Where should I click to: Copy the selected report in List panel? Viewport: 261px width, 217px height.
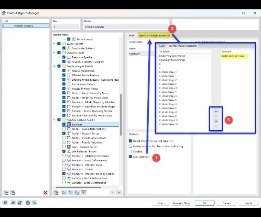tap(13, 193)
